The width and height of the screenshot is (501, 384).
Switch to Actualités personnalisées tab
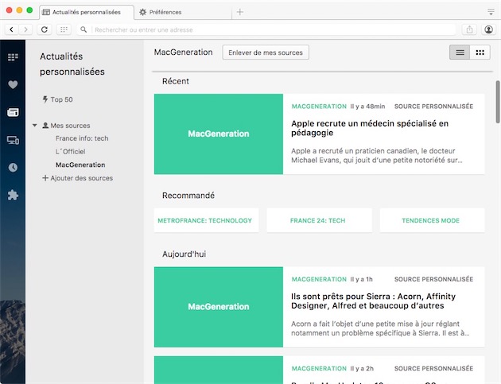pyautogui.click(x=86, y=12)
